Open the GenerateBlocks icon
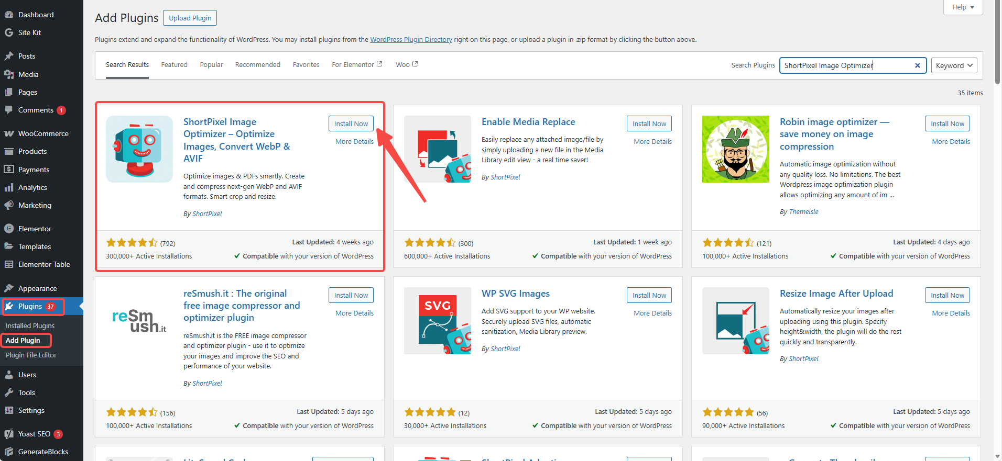 [9, 452]
